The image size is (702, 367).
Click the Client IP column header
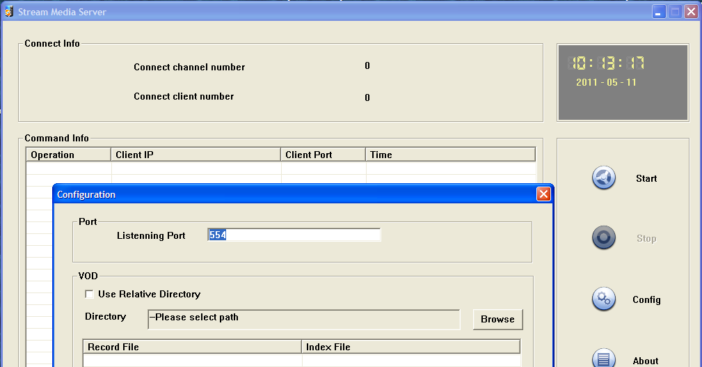click(x=196, y=155)
